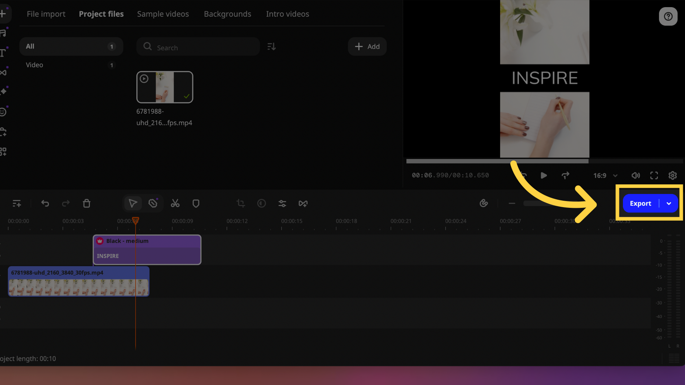
Task: Undo the last action
Action: point(45,203)
